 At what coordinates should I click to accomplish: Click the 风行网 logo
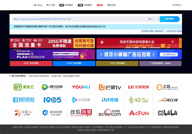click(x=167, y=100)
